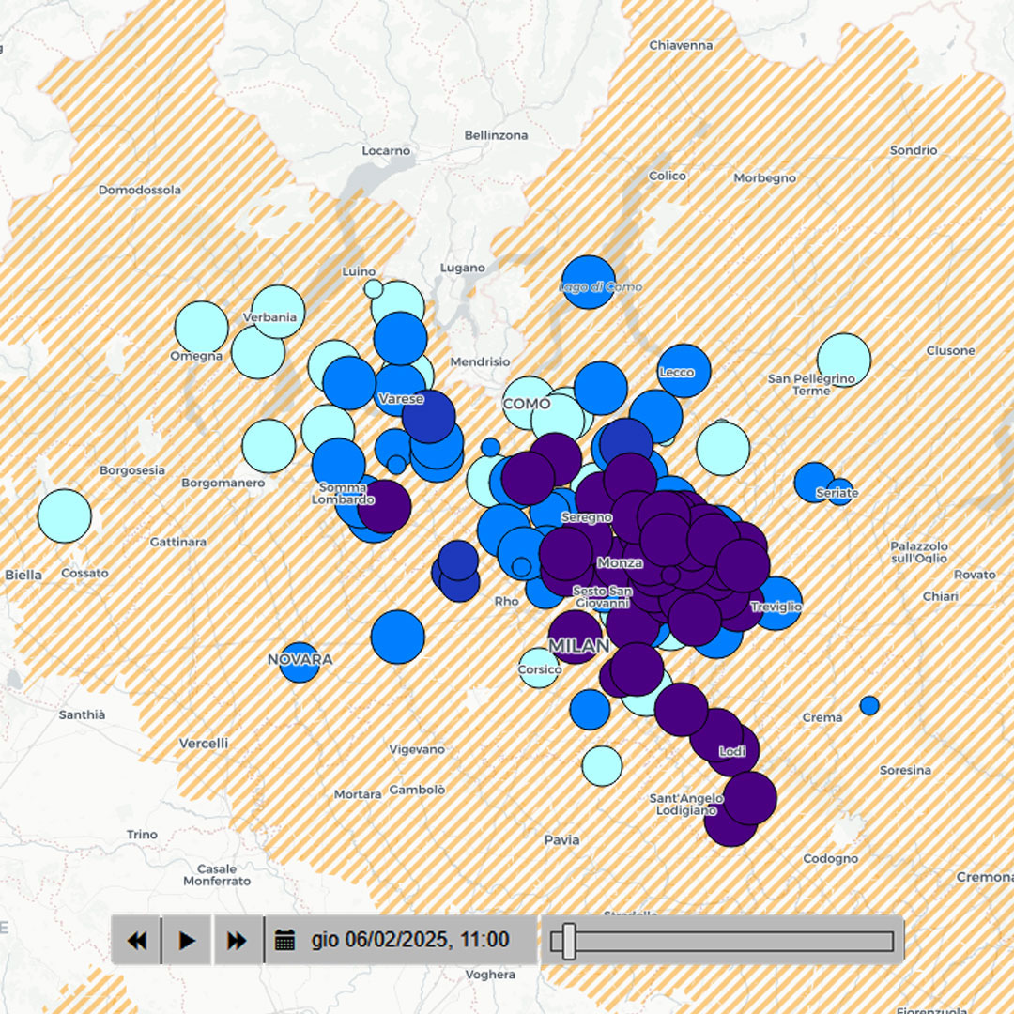
Task: Click the Pavia map label
Action: coord(562,840)
